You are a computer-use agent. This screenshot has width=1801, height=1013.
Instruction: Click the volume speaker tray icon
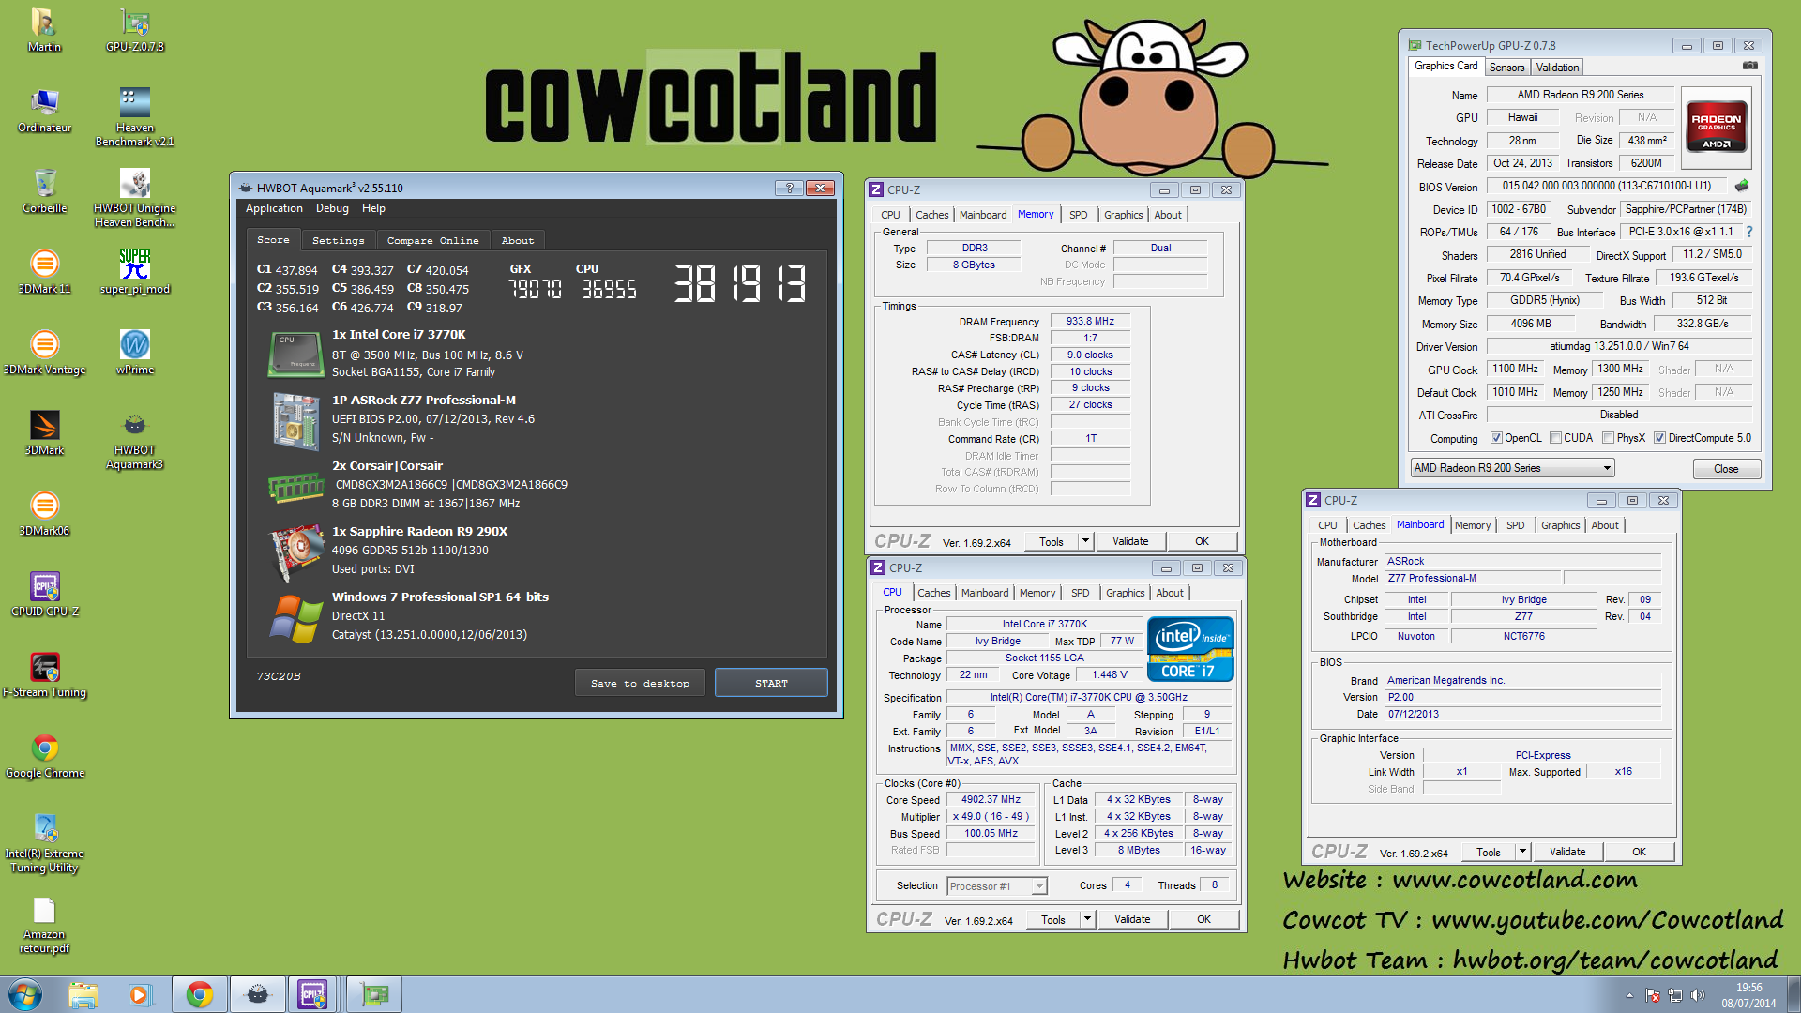pyautogui.click(x=1698, y=995)
